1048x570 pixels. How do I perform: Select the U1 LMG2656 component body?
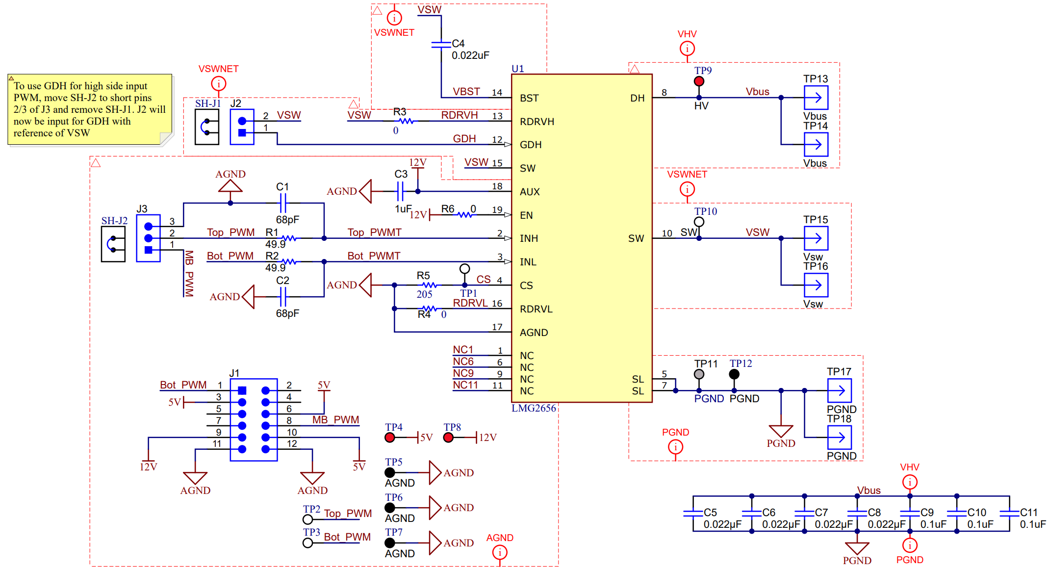582,238
